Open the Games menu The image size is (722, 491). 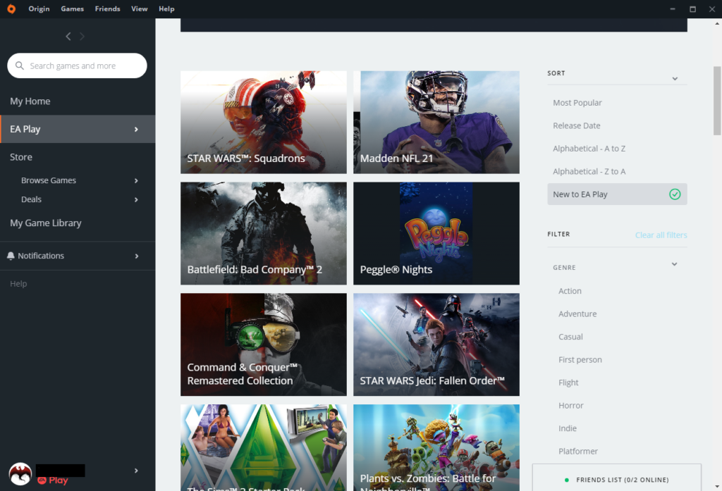click(x=73, y=8)
